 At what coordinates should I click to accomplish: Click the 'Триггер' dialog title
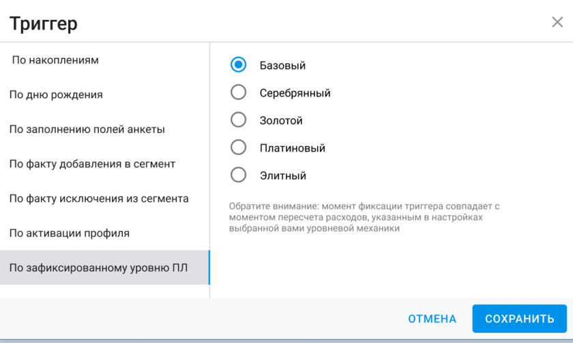(44, 23)
